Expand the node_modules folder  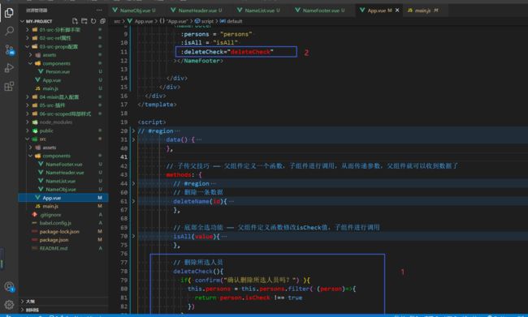28,122
